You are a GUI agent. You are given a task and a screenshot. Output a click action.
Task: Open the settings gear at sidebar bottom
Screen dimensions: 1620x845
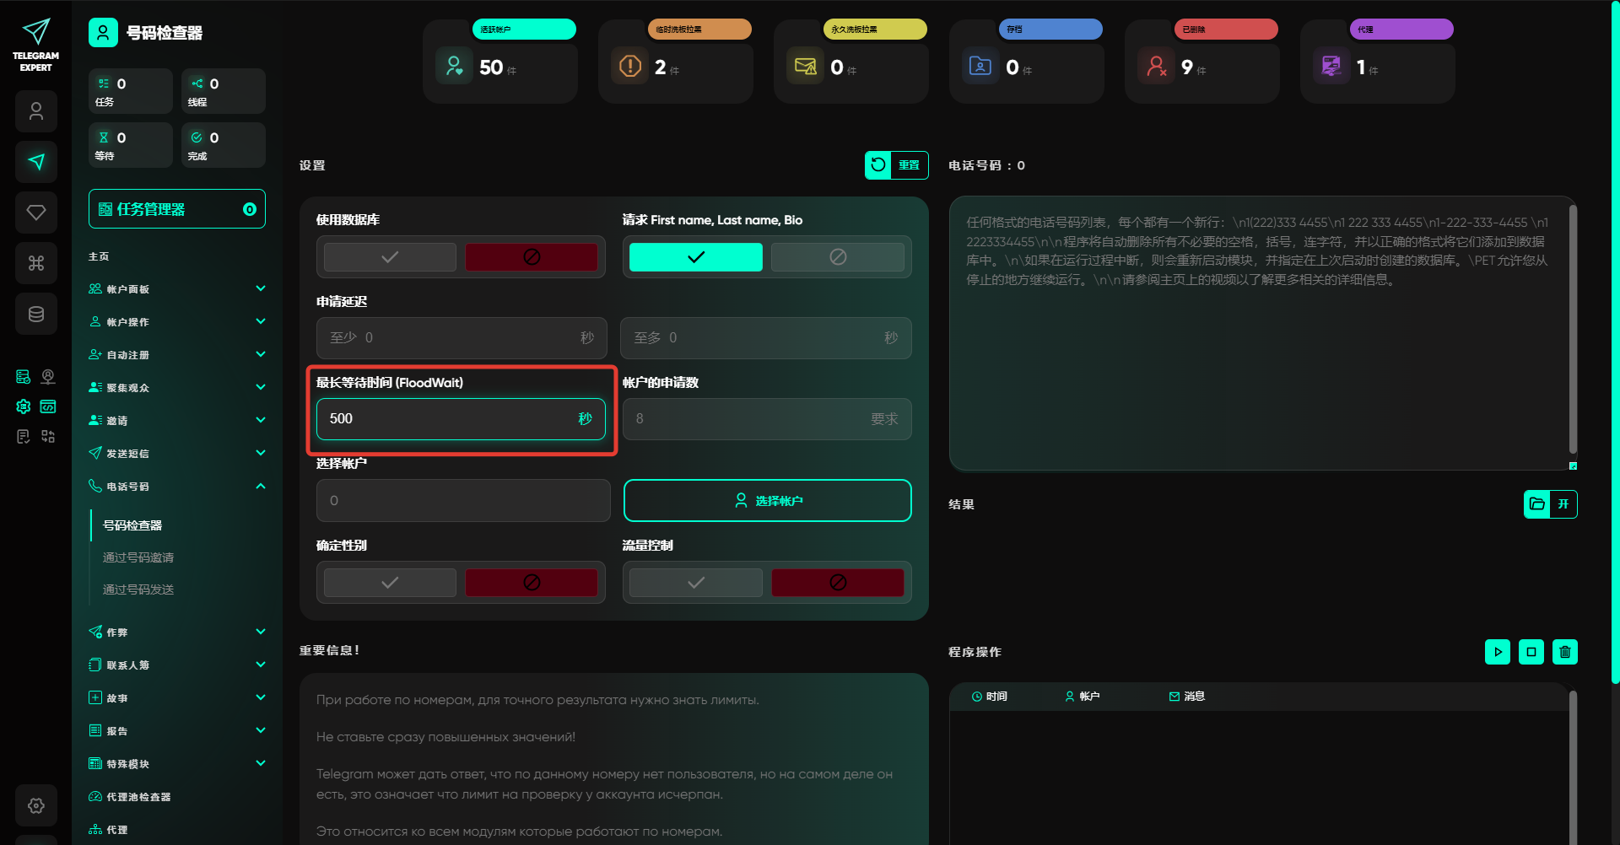pyautogui.click(x=36, y=805)
